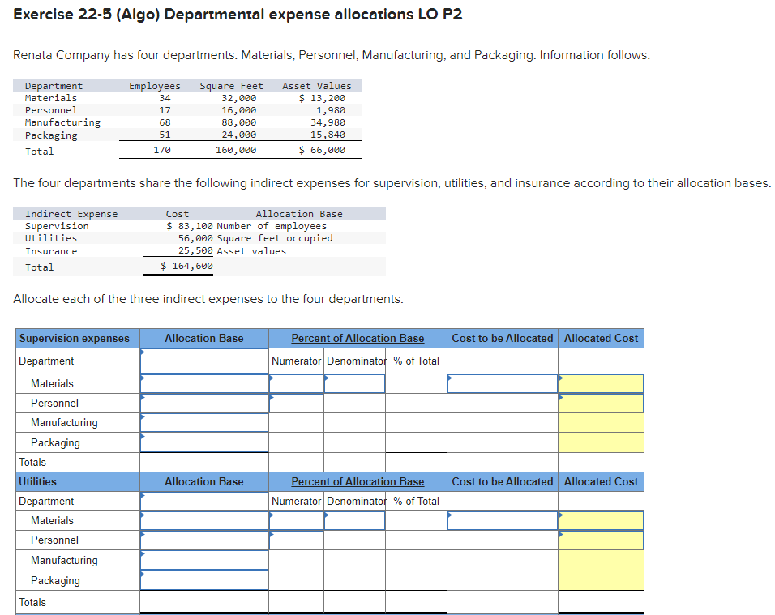
Task: Click the Numerator cell for Supervision Personnel
Action: pos(297,403)
